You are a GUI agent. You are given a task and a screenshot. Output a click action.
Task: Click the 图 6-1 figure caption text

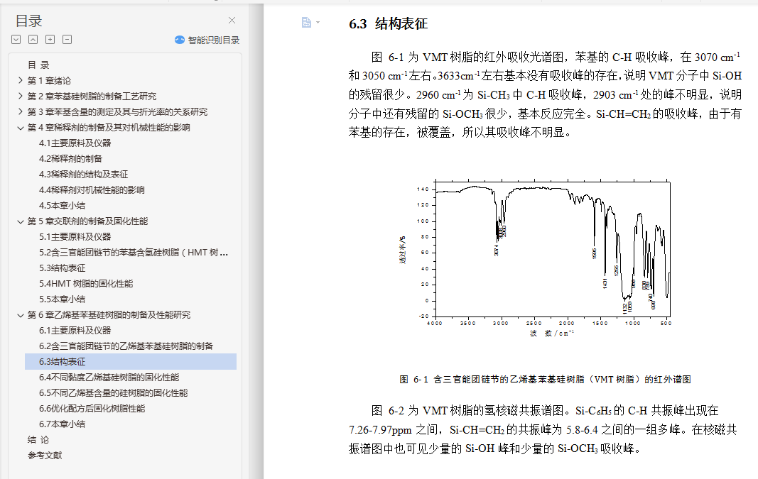click(x=545, y=380)
